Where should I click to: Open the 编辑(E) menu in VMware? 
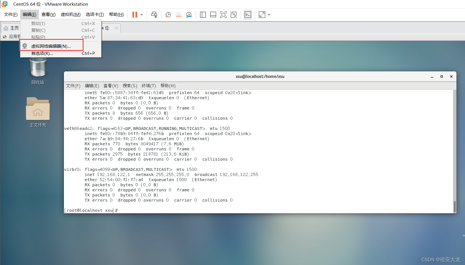[30, 15]
